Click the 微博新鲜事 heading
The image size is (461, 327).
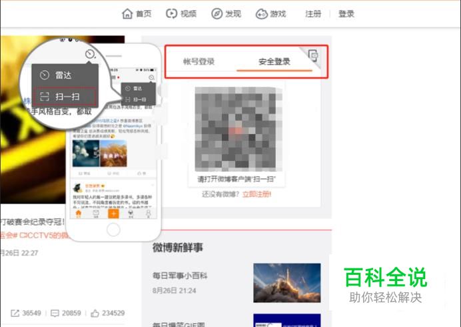(178, 248)
